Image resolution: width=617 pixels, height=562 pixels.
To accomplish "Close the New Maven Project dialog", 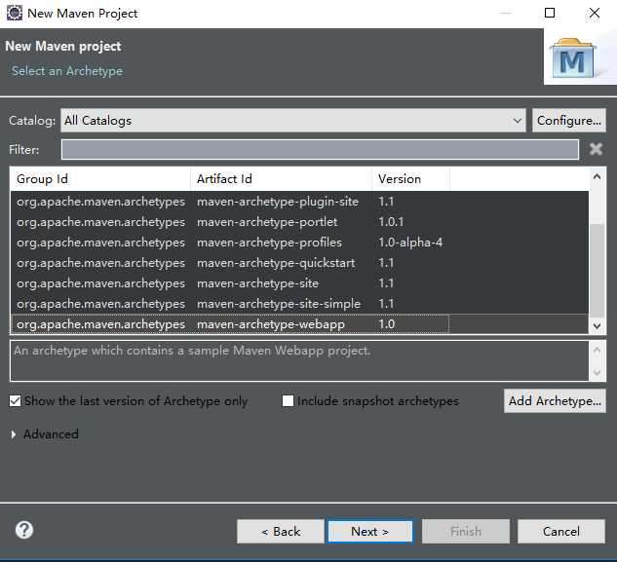I will tap(595, 13).
